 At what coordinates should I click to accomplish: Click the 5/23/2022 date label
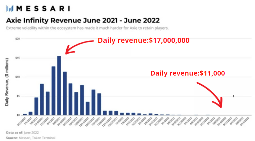(x=228, y=121)
